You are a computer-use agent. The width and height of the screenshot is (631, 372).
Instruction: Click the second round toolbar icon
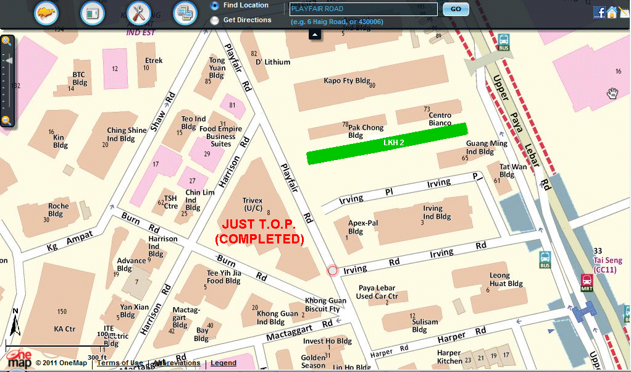click(x=93, y=12)
